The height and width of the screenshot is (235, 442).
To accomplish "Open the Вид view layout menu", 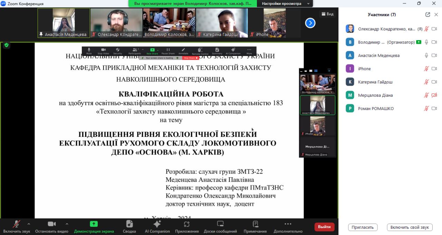I will (327, 14).
